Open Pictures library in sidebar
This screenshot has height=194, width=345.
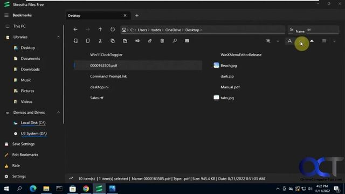click(x=27, y=91)
